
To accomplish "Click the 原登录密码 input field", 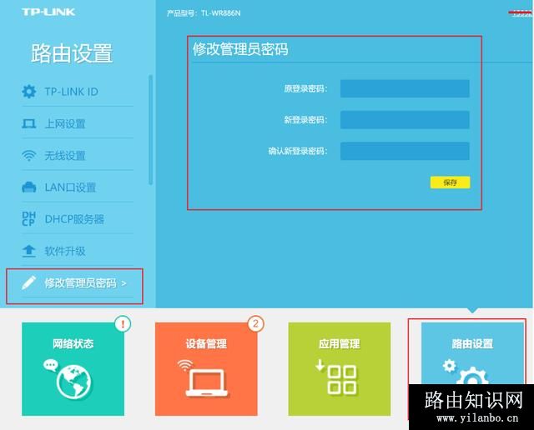I will (x=405, y=89).
